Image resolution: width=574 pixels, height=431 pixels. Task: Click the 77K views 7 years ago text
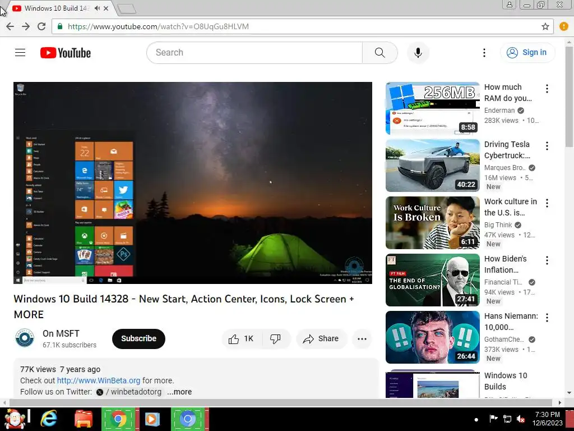point(60,369)
